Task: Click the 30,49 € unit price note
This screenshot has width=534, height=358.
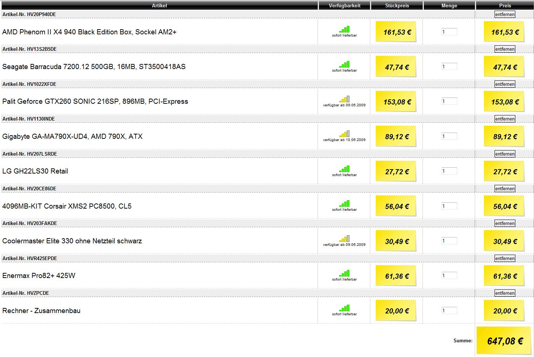Action: (396, 241)
